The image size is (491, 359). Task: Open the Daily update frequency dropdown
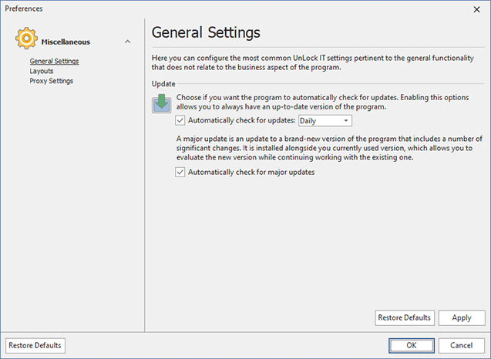tap(325, 120)
